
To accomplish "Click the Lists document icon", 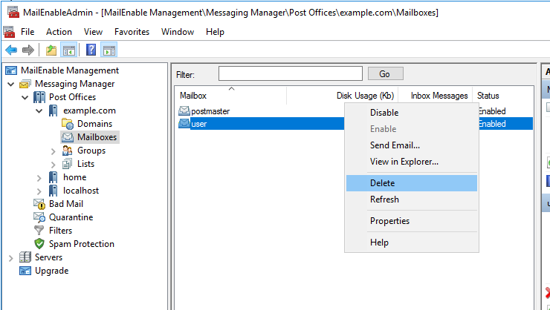I will click(67, 164).
